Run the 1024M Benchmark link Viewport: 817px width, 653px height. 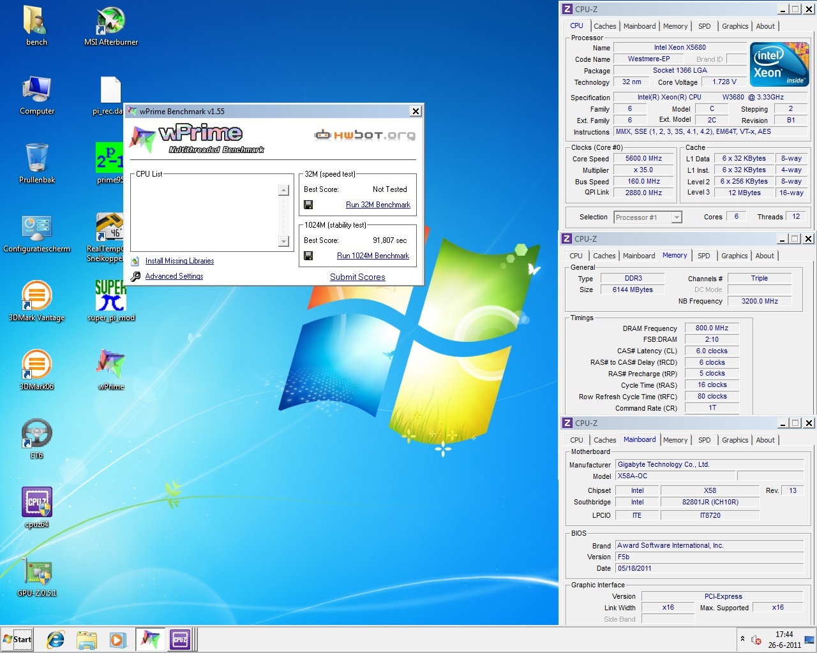pyautogui.click(x=373, y=256)
